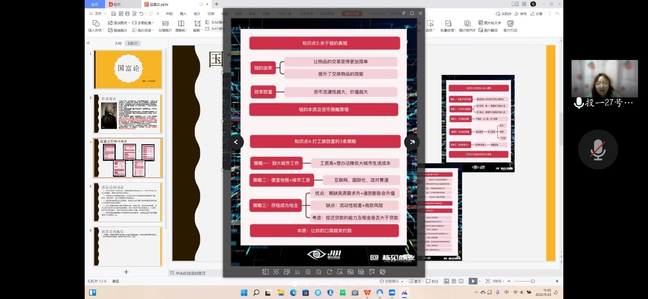This screenshot has width=648, height=299.
Task: Click the 分享 share button
Action: click(537, 14)
